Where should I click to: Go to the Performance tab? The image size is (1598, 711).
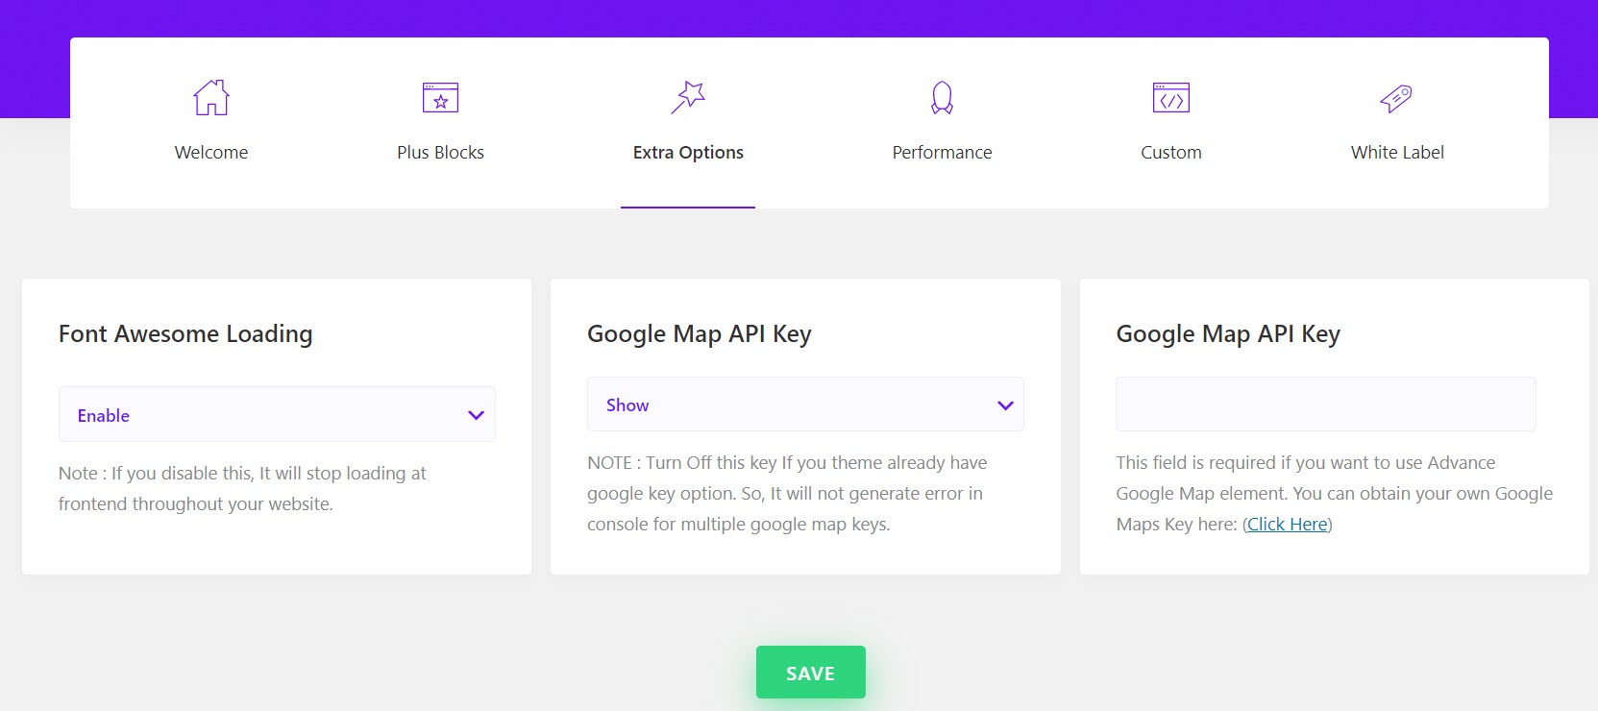click(x=942, y=152)
